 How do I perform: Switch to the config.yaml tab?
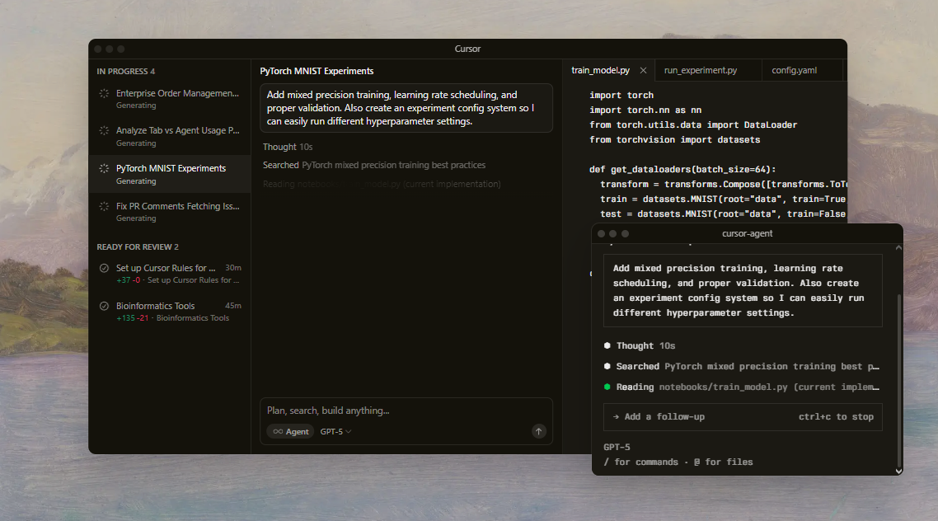tap(794, 71)
